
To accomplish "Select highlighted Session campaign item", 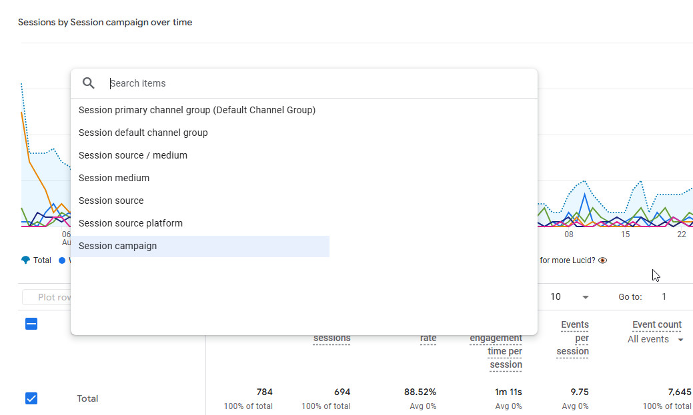I will [x=118, y=246].
